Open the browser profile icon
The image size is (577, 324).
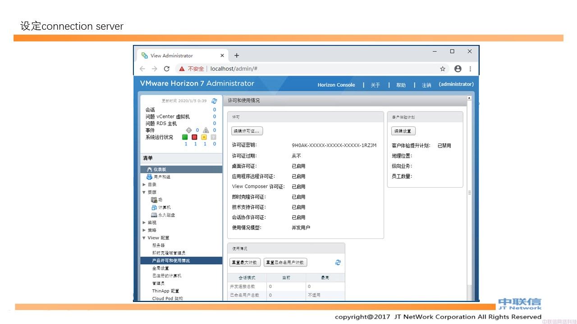click(x=458, y=69)
